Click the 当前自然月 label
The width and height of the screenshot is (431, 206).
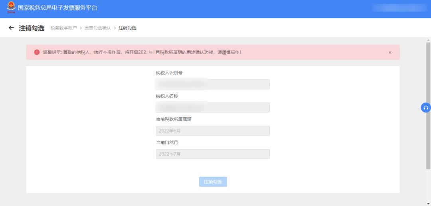click(x=167, y=142)
